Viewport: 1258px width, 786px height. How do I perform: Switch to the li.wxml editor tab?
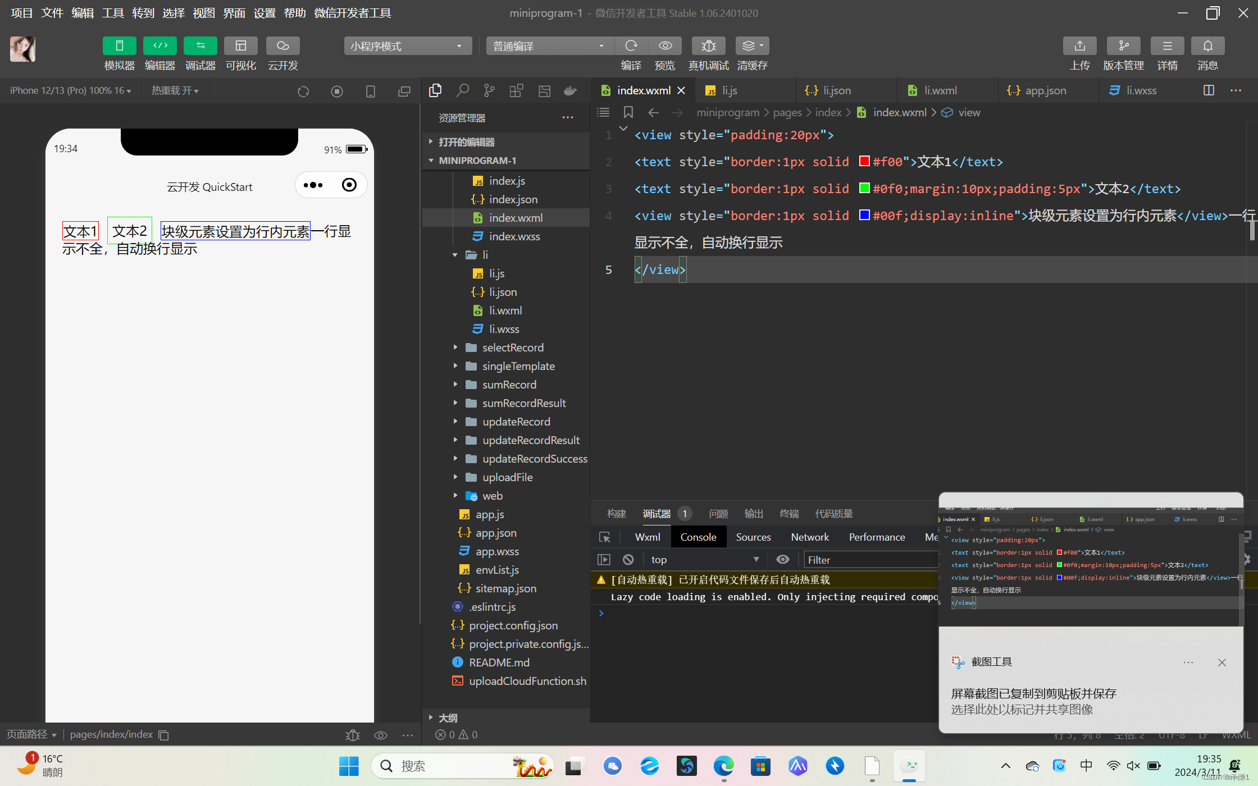point(940,90)
